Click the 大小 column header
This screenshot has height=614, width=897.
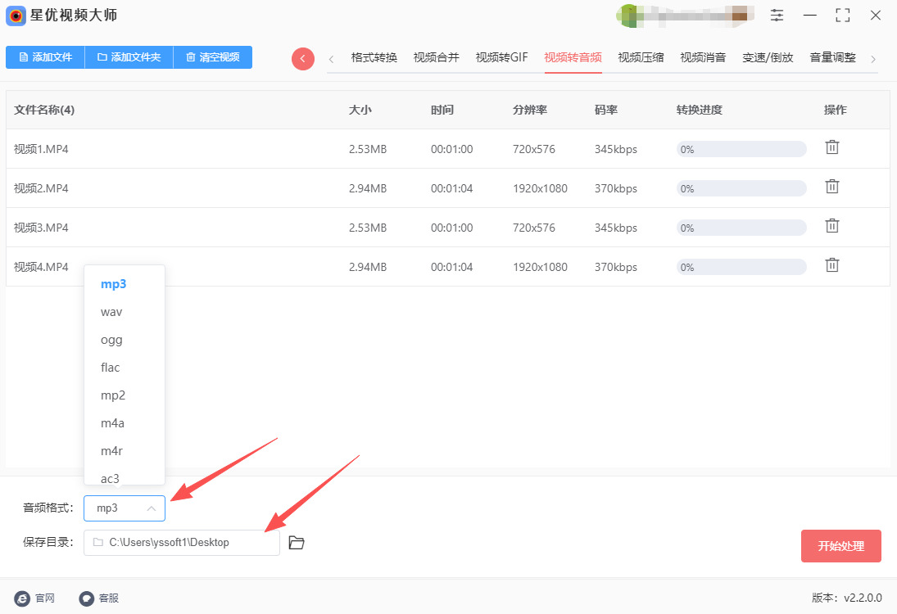[x=360, y=110]
